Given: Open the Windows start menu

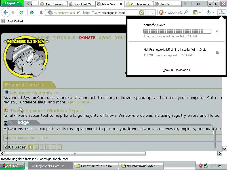Looking at the screenshot, I should click(12, 166).
